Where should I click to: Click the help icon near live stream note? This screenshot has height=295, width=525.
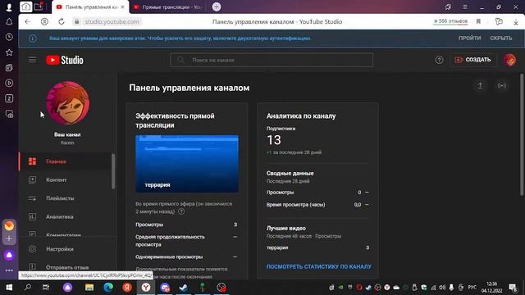pos(181,211)
